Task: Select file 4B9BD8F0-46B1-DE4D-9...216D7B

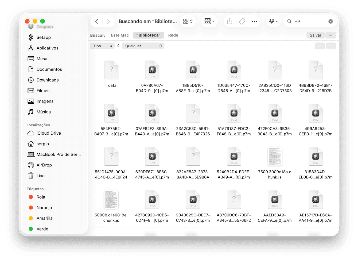Action: point(316,71)
